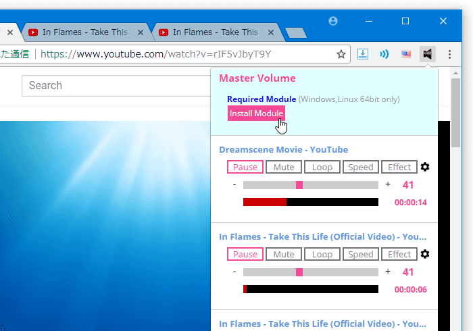Open the middle In Flames title link
The height and width of the screenshot is (331, 473).
point(322,236)
